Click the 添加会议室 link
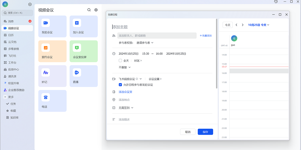This screenshot has height=150, width=301. (125, 92)
